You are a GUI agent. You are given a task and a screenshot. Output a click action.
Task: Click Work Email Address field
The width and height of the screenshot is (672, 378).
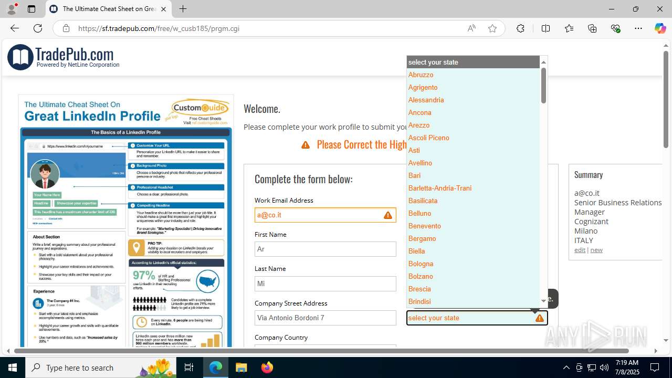pos(325,215)
